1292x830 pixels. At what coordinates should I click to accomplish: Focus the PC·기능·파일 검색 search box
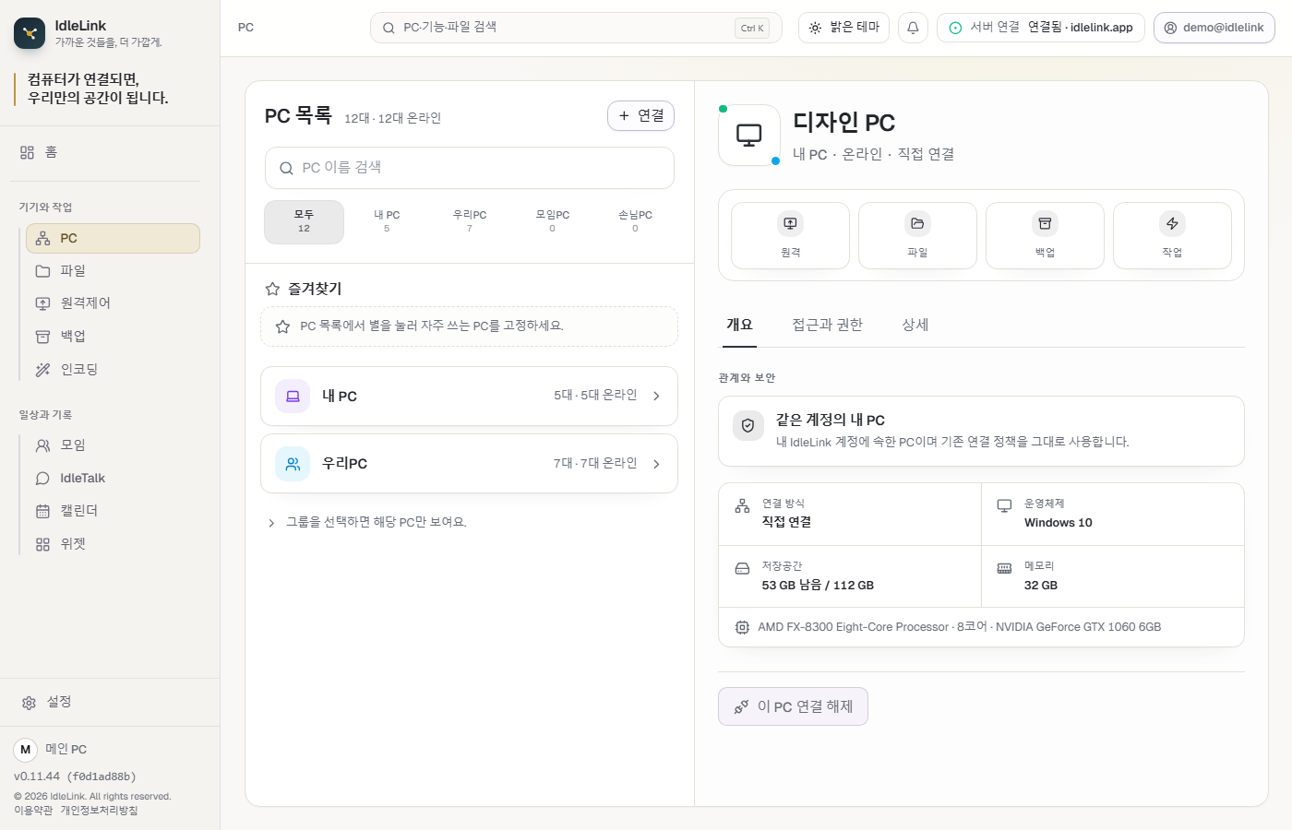576,28
